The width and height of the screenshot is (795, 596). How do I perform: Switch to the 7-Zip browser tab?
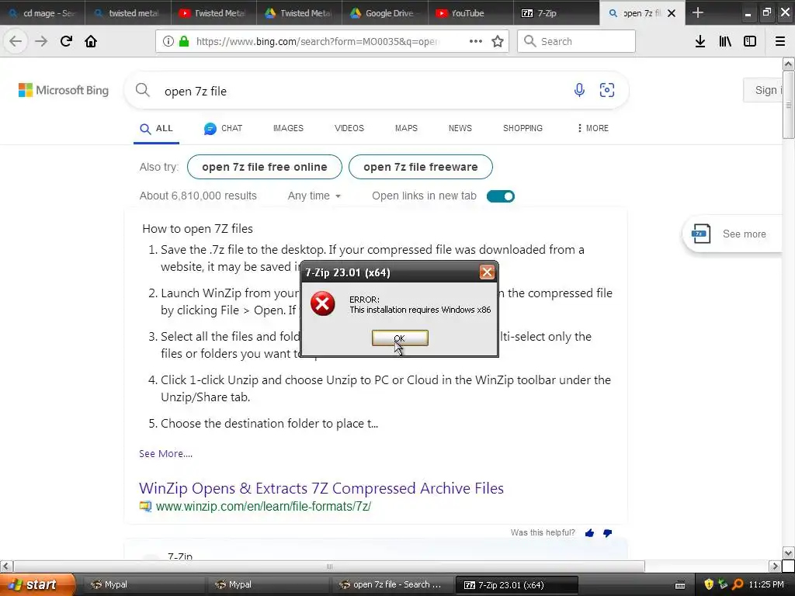556,12
